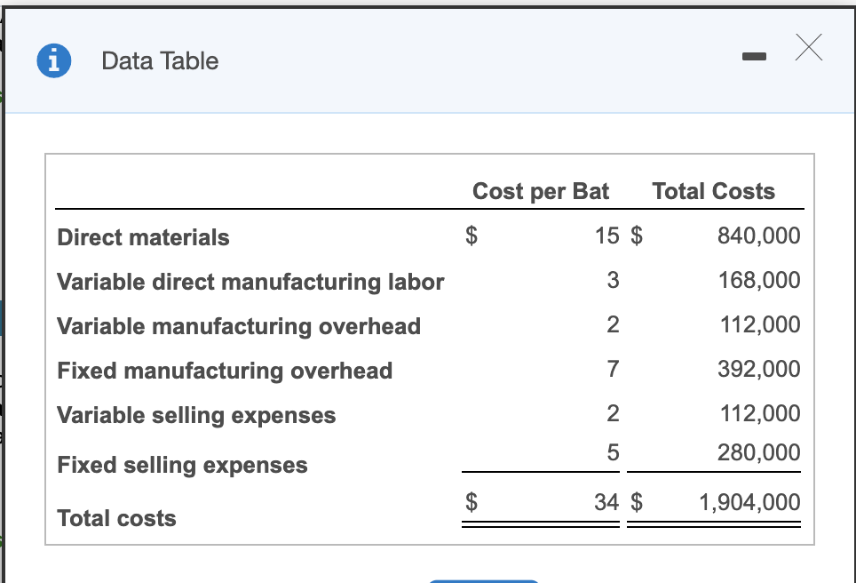Click the Fixed manufacturing overhead label
Screen dimensions: 856x583
(x=224, y=371)
